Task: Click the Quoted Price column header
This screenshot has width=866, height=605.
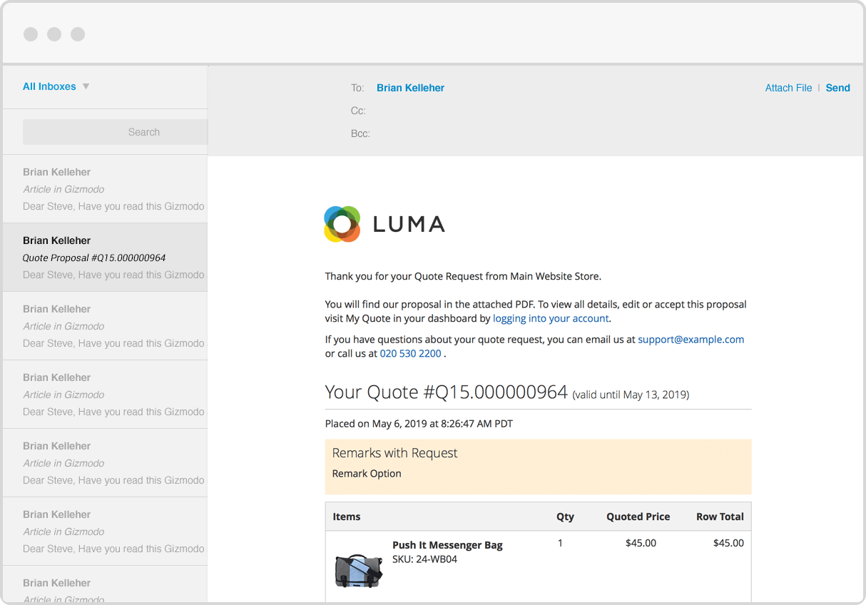Action: (638, 517)
